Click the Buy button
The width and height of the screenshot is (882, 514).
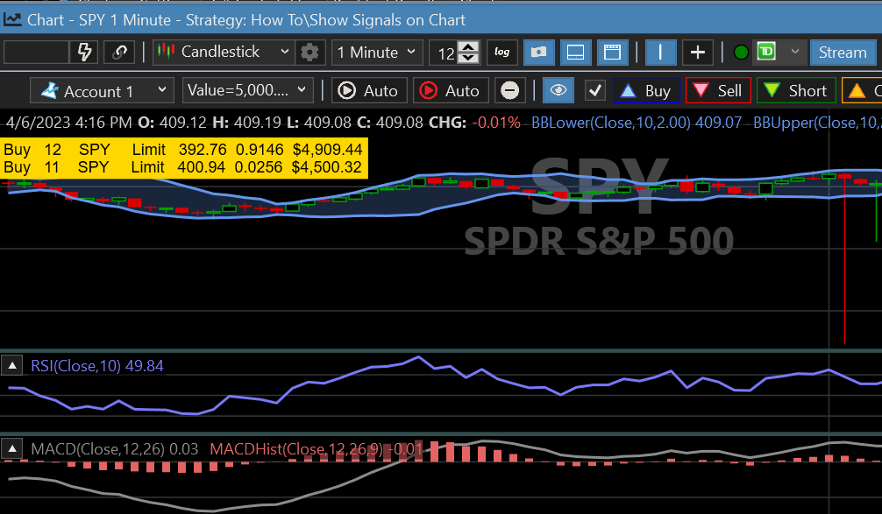click(646, 90)
